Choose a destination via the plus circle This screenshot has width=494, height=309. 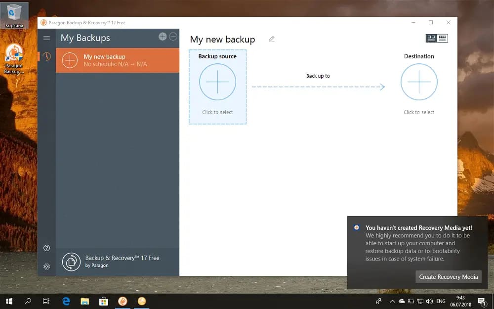pyautogui.click(x=419, y=82)
